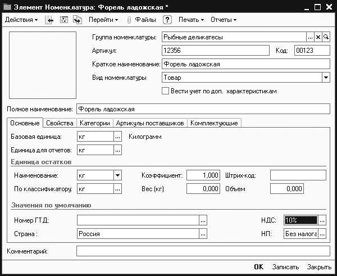Click the Базовая единица field
Viewport: 337px width, 276px height.
tap(95, 137)
